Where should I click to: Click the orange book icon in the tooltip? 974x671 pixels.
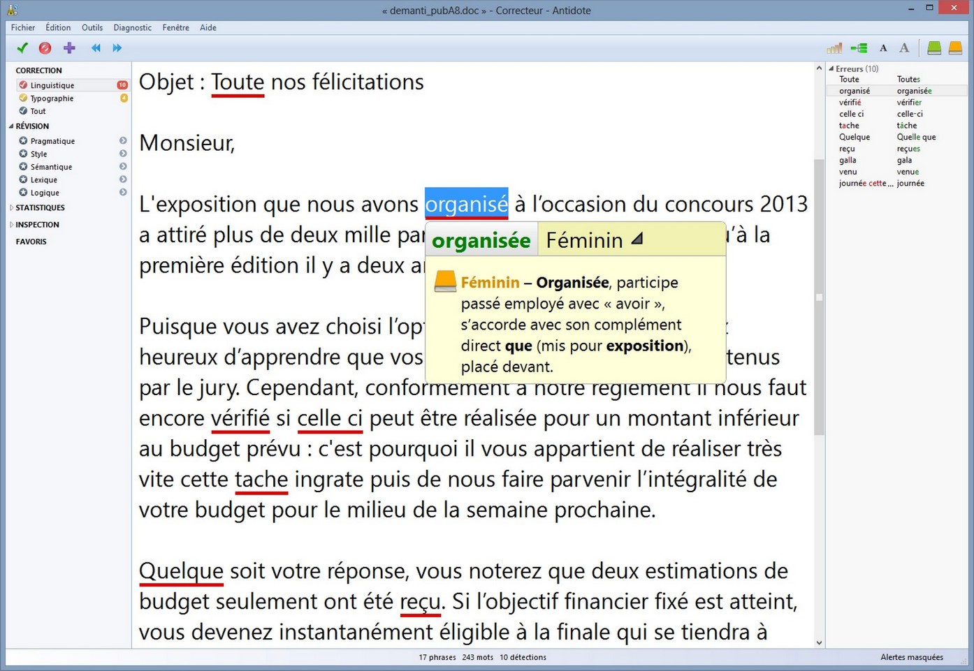click(445, 281)
